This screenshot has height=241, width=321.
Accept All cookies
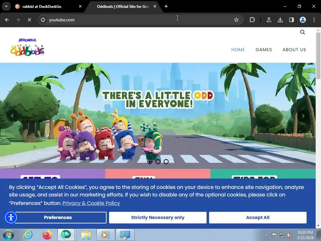tap(258, 217)
